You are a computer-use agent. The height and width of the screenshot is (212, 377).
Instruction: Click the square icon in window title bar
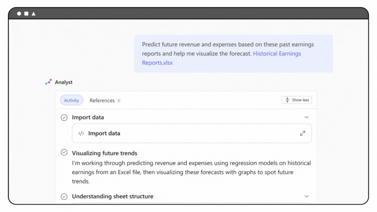pos(26,14)
